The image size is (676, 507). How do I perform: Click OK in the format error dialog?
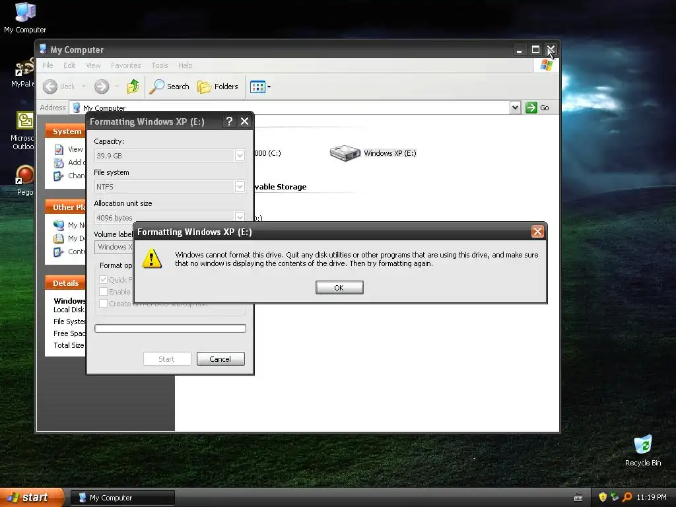click(339, 288)
